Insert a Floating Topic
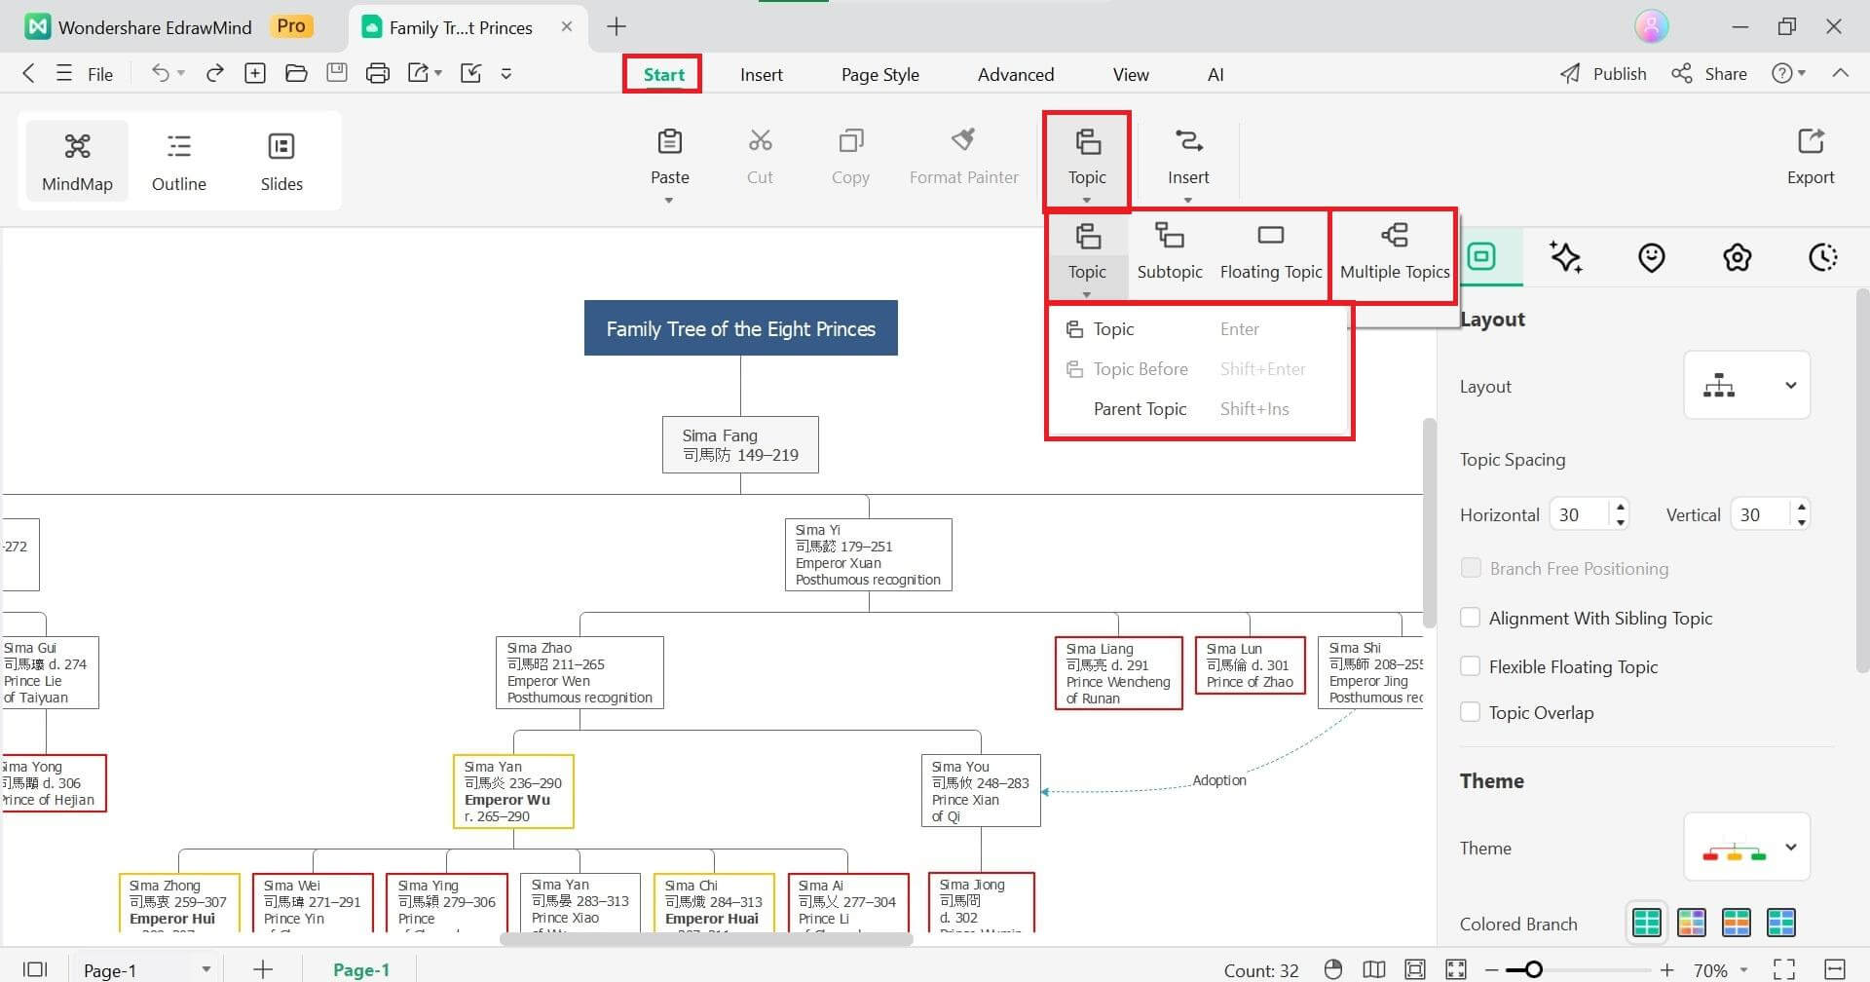Viewport: 1870px width, 982px height. pyautogui.click(x=1271, y=251)
